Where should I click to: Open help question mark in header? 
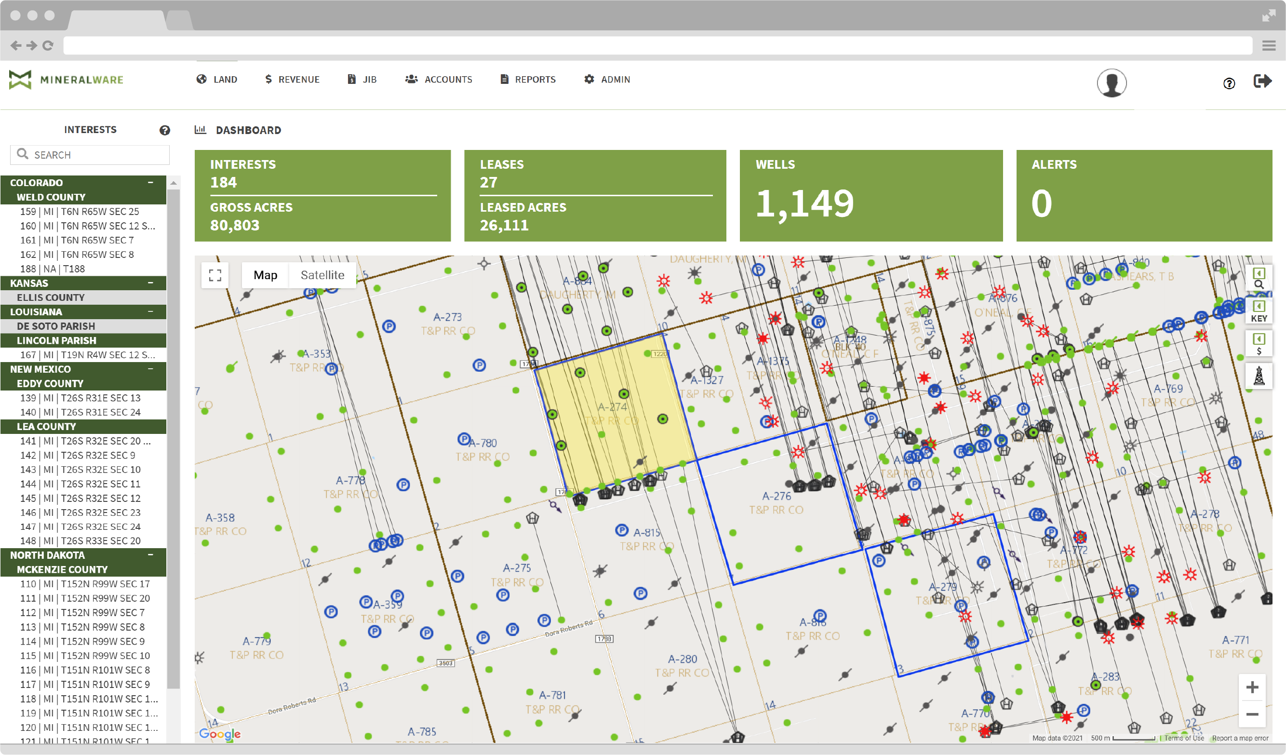(1229, 83)
